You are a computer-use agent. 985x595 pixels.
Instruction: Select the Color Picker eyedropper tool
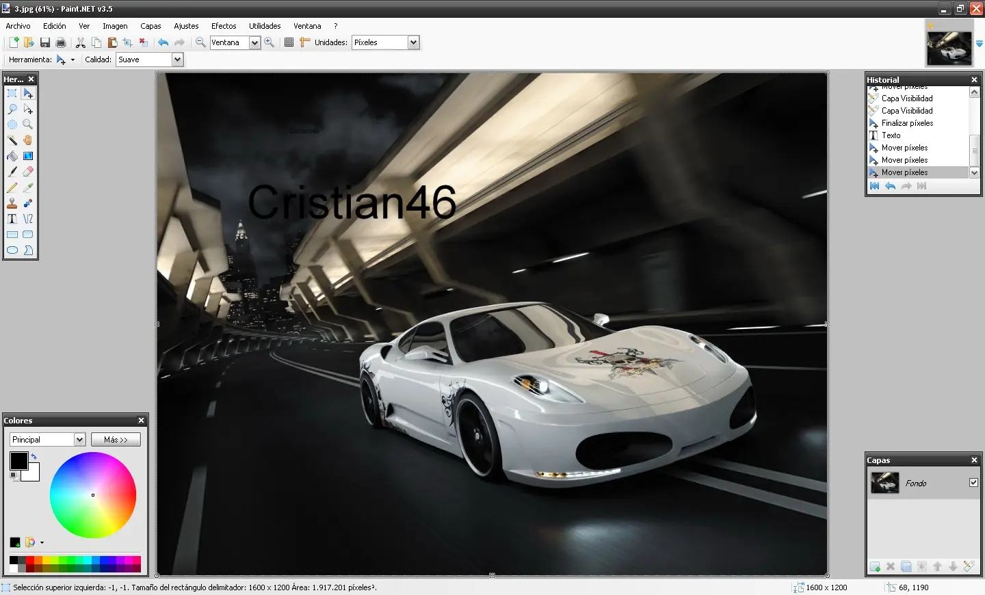28,187
